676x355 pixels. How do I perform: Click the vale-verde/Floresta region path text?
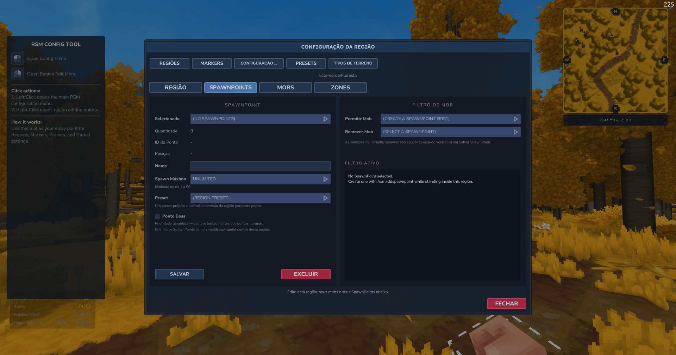point(338,76)
